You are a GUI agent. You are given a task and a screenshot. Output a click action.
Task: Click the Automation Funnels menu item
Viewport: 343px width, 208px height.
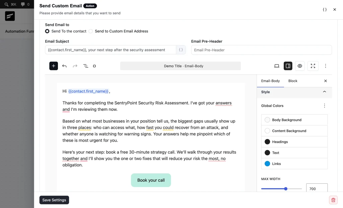(19, 31)
